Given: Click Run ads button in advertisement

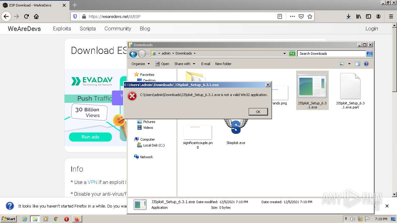Looking at the screenshot, I should point(90,137).
